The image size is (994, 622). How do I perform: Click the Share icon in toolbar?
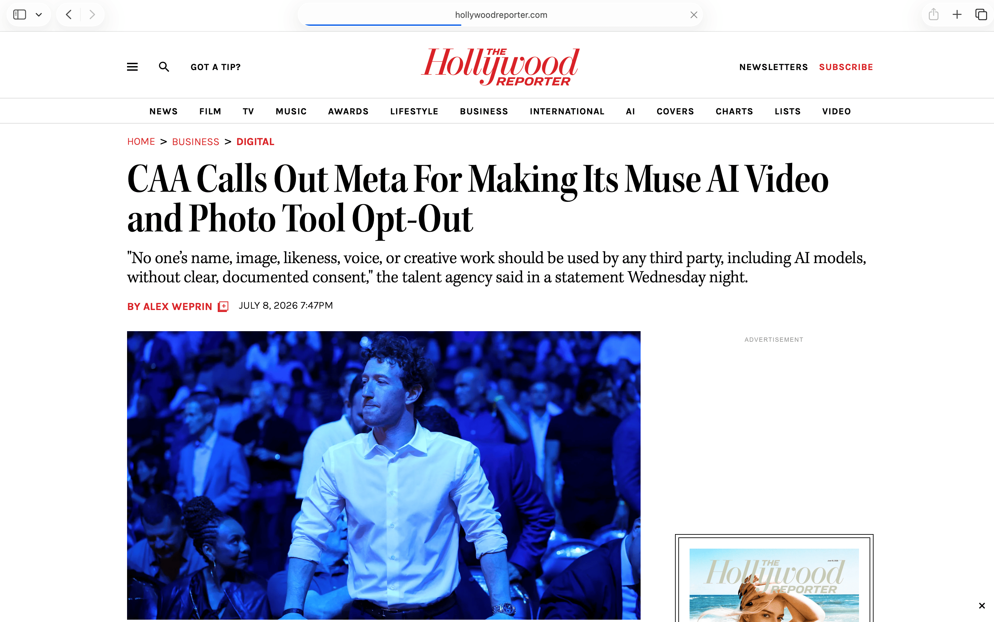click(x=933, y=15)
